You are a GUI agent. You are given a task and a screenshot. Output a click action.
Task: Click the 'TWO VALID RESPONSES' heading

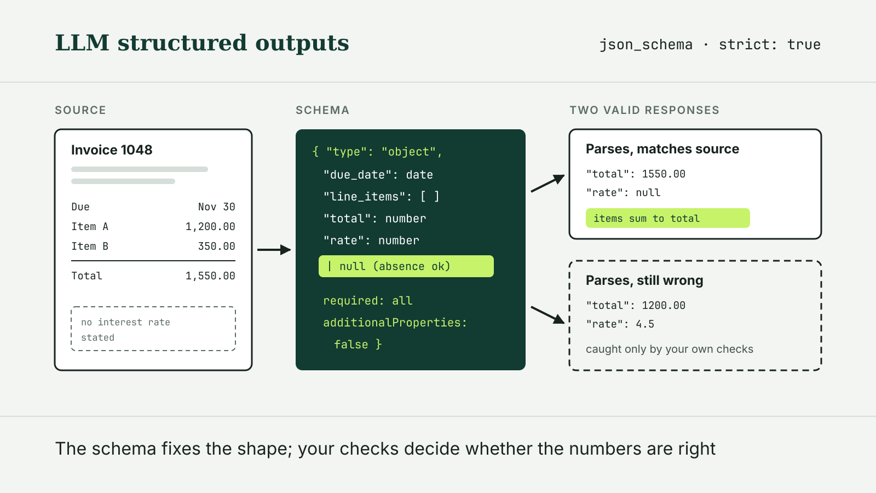(644, 110)
